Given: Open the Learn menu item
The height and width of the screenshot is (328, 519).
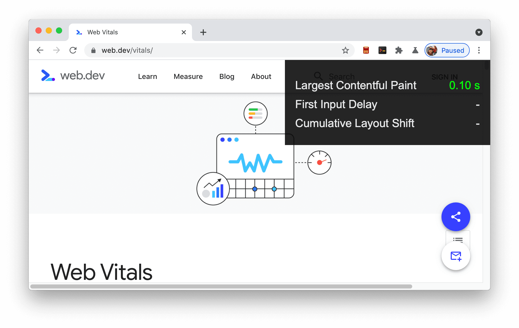Looking at the screenshot, I should (x=148, y=76).
